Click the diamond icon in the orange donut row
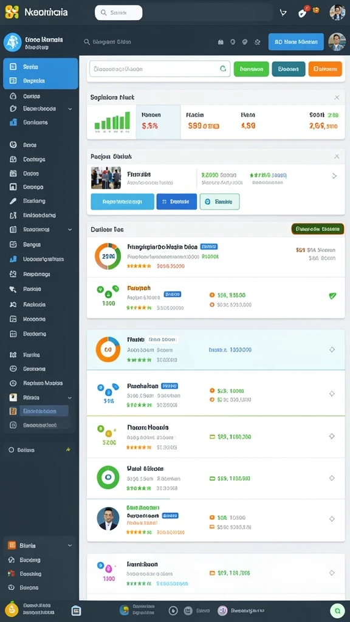This screenshot has height=622, width=350. coord(332,349)
